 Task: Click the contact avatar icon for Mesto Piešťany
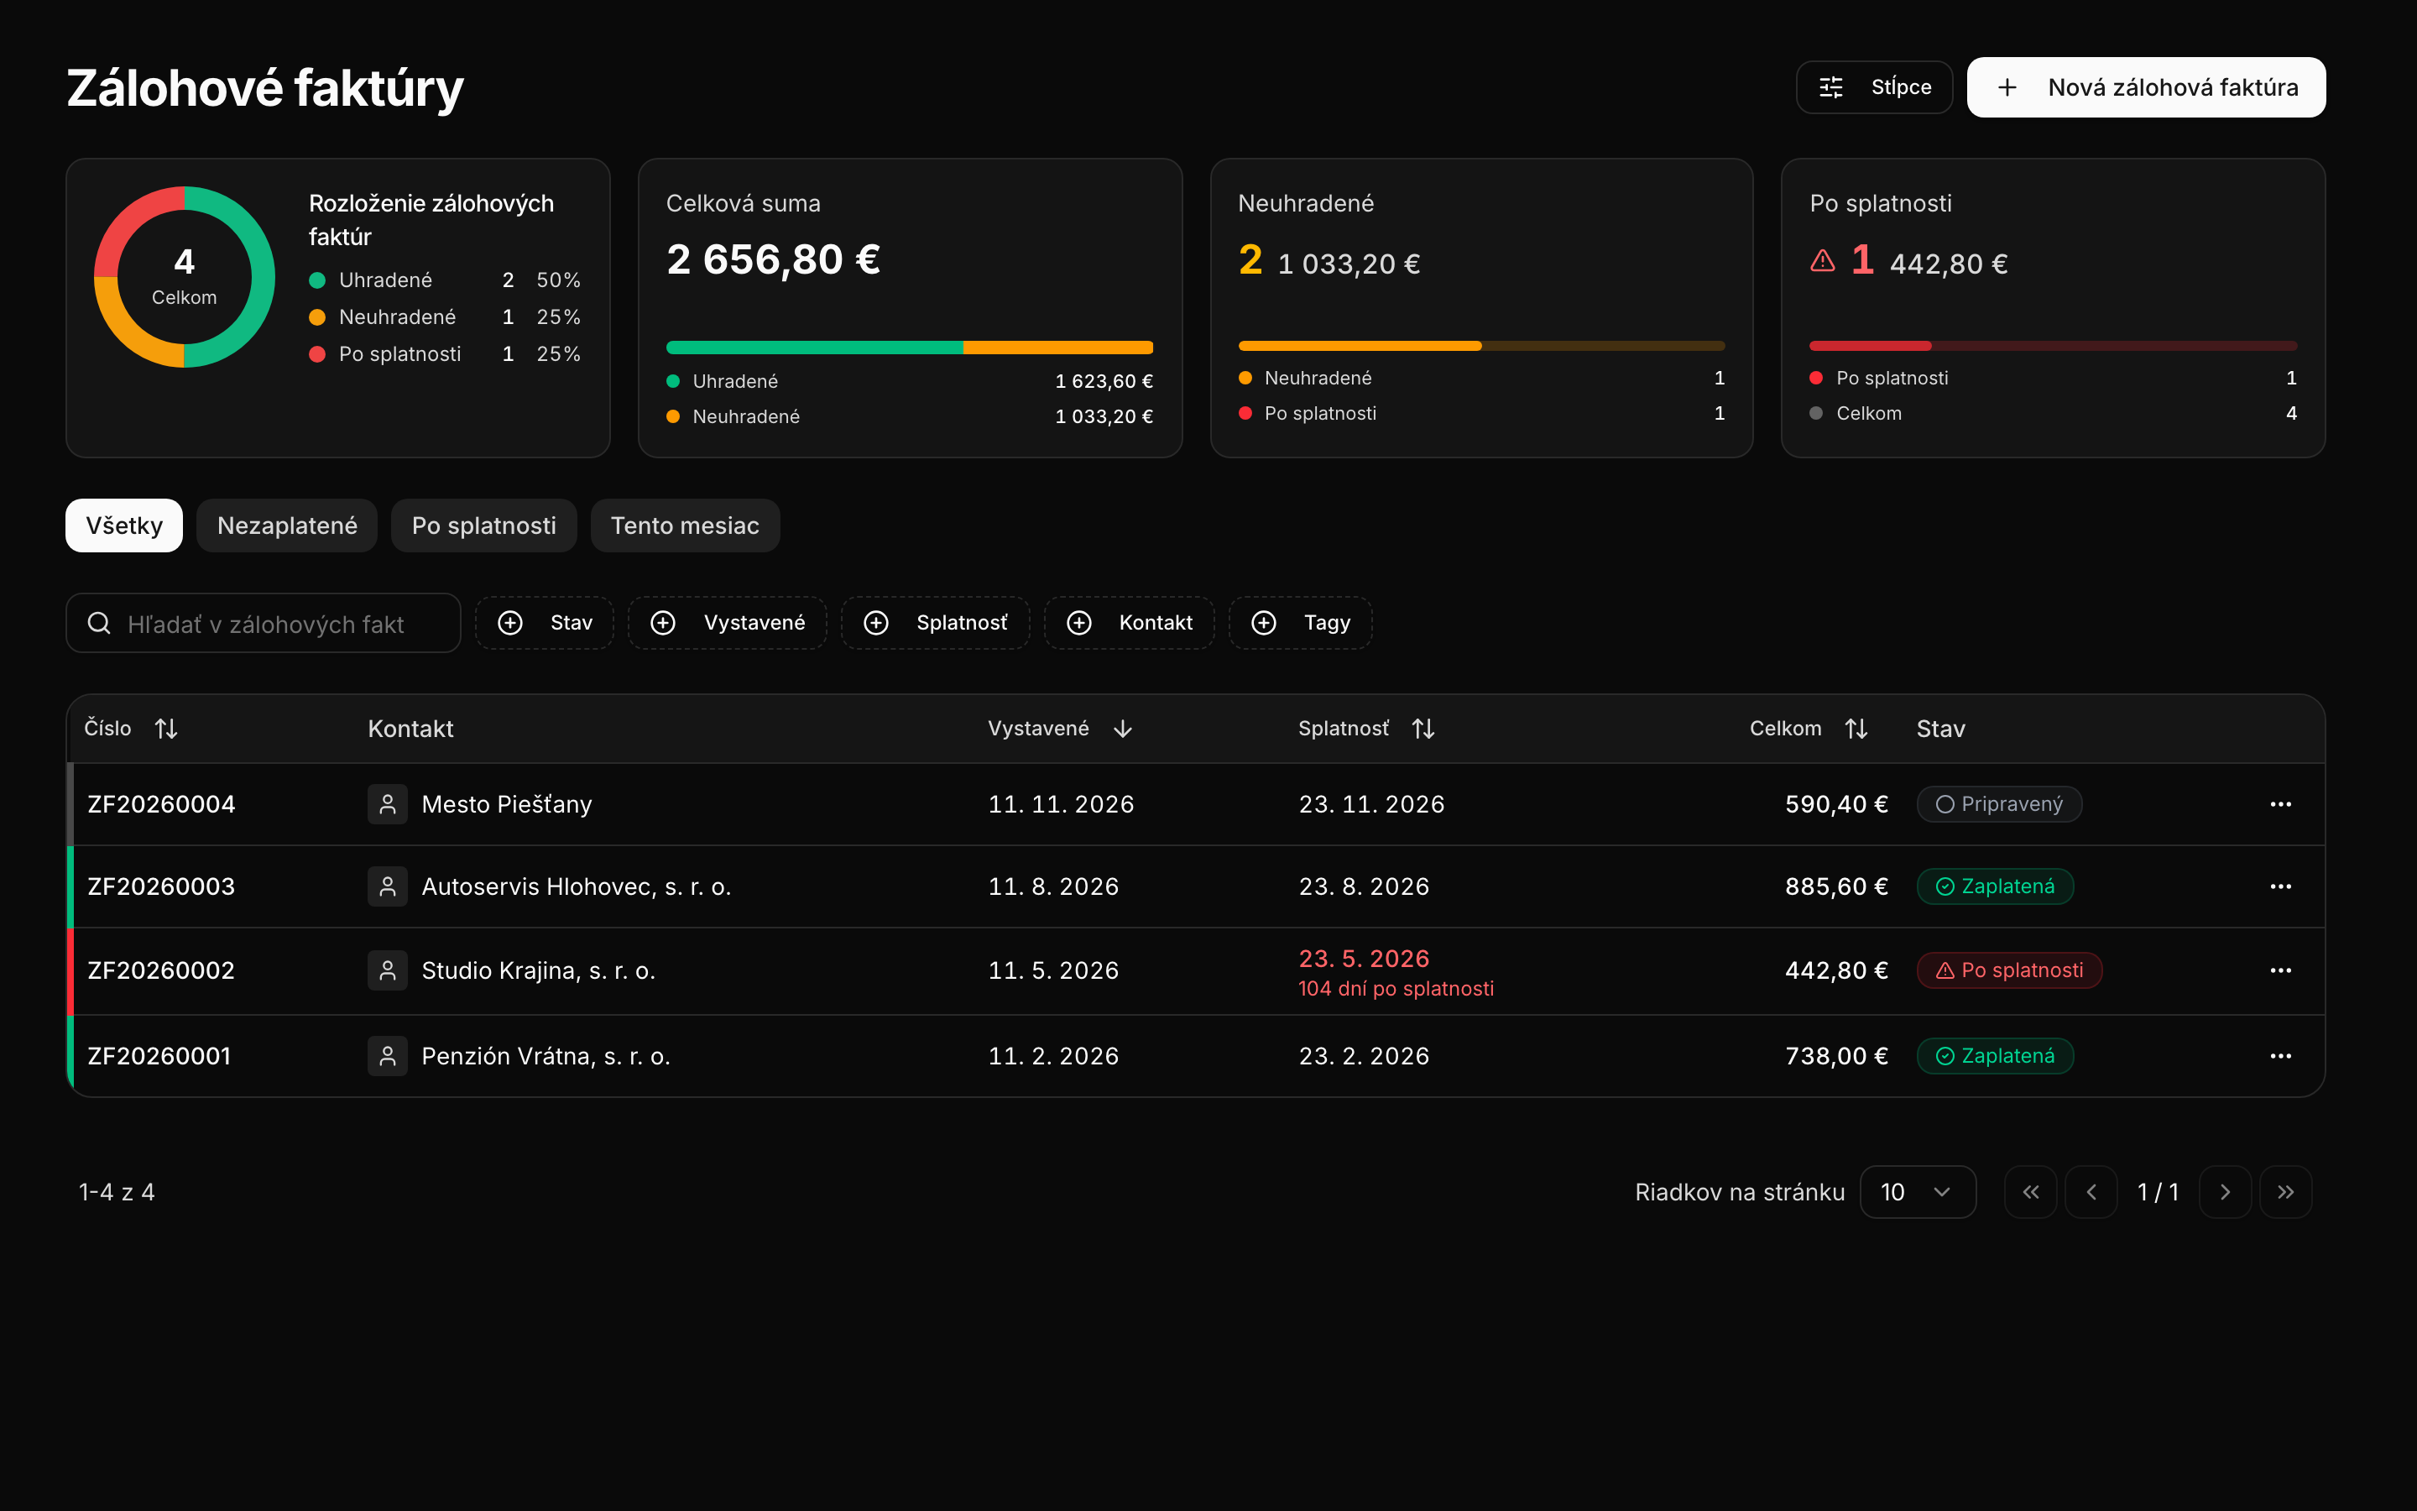point(388,804)
